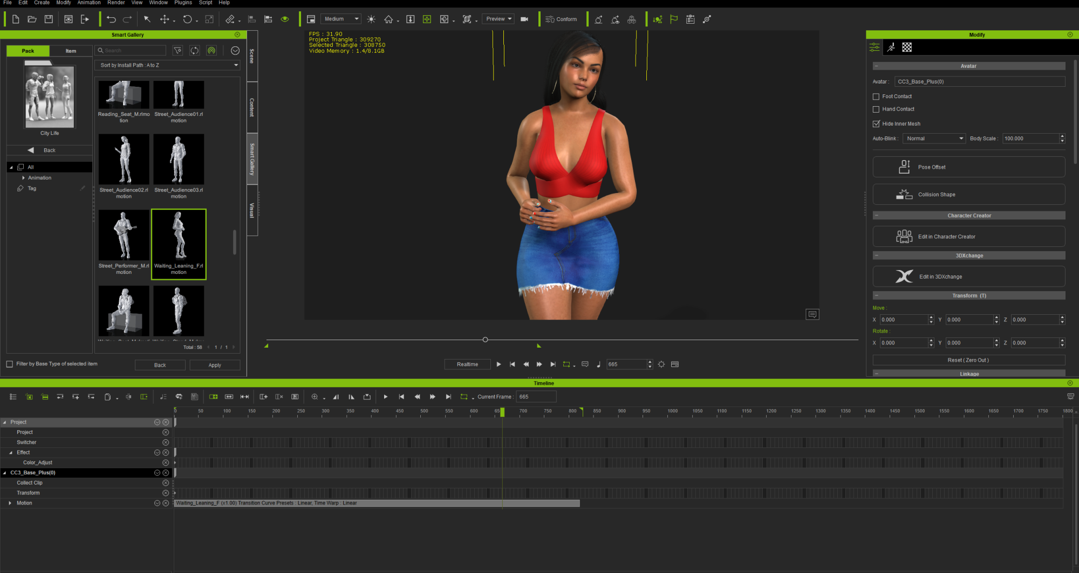Open the Preview mode dropdown
The height and width of the screenshot is (573, 1079).
tap(498, 19)
